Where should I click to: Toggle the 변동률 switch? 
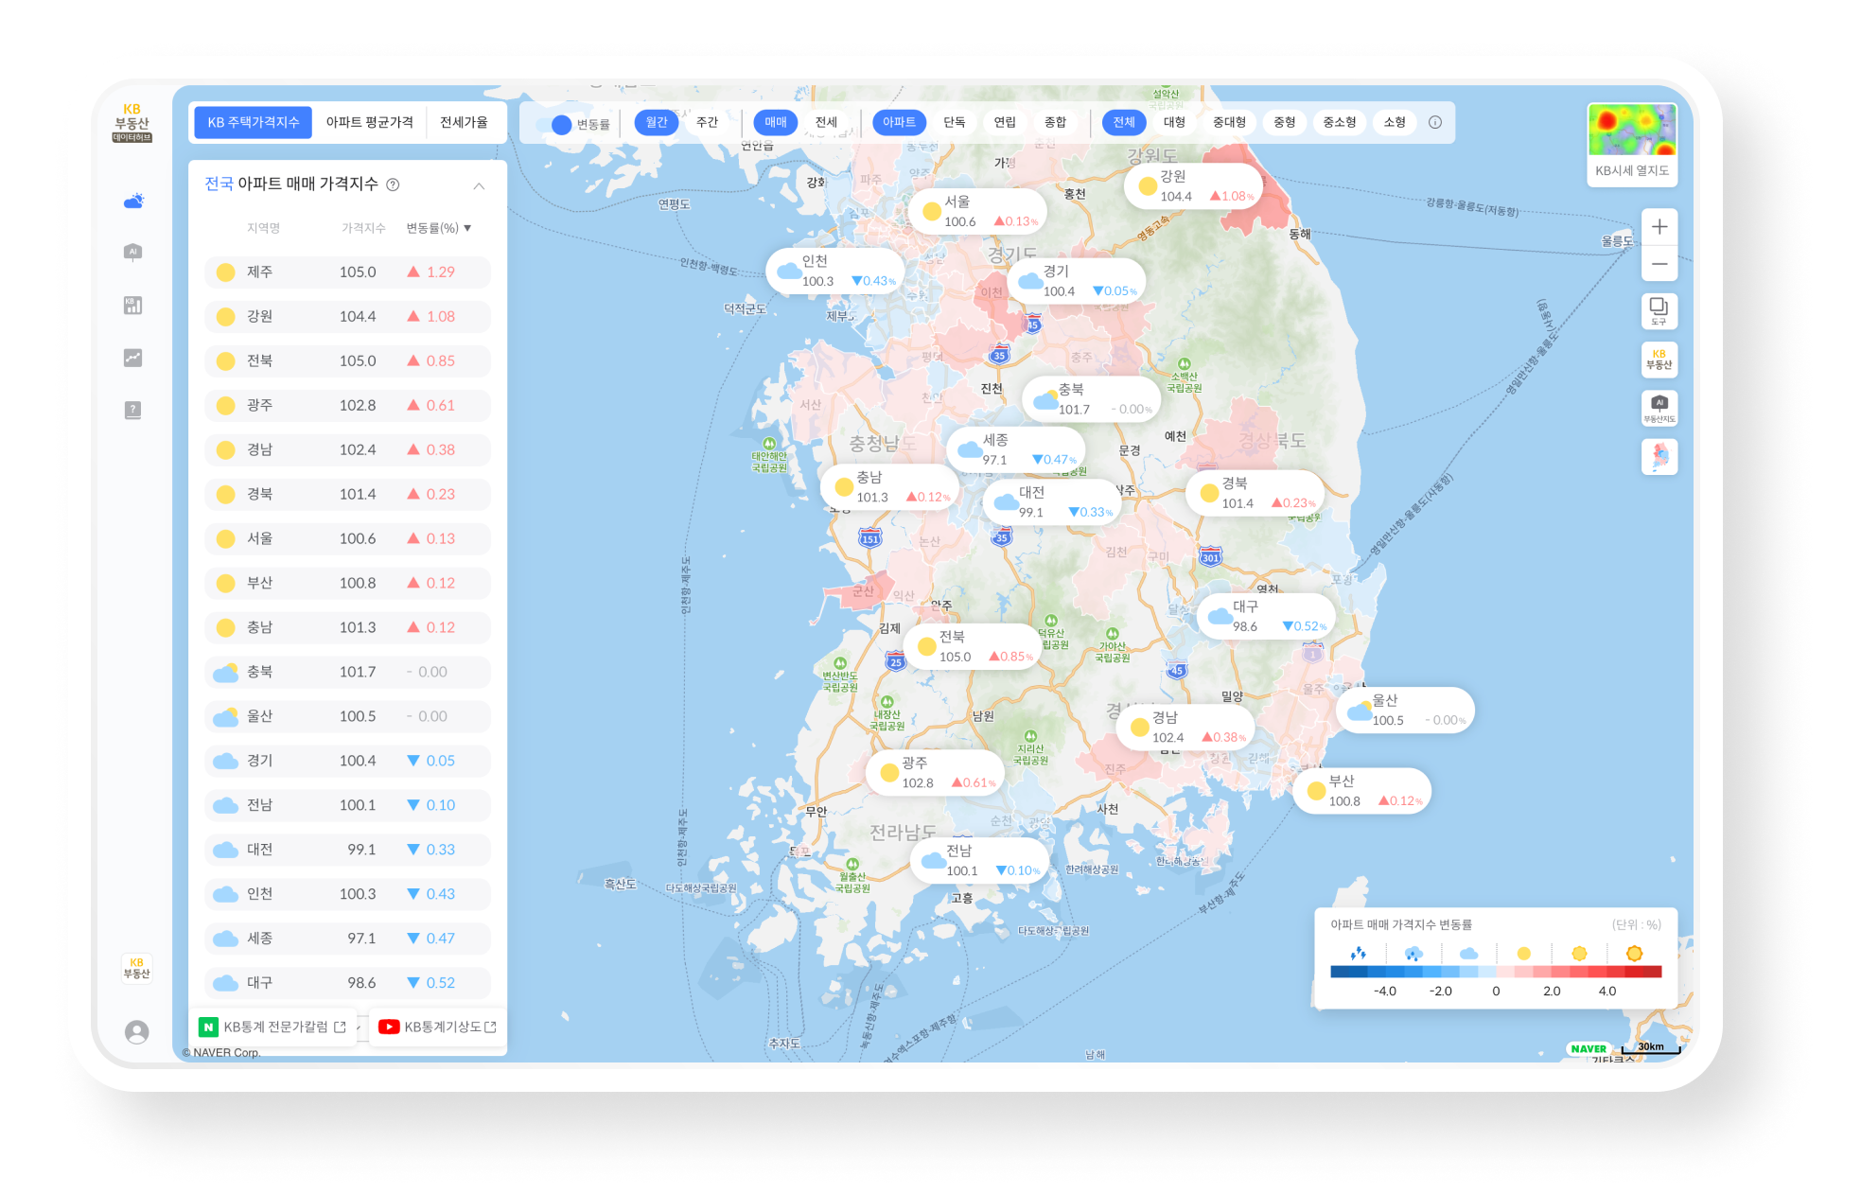(x=562, y=124)
